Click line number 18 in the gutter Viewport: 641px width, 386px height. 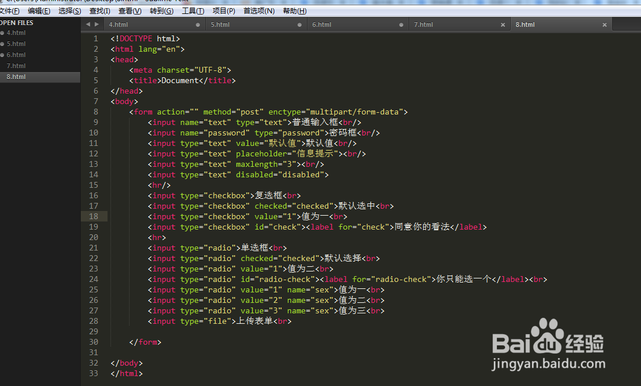point(94,216)
